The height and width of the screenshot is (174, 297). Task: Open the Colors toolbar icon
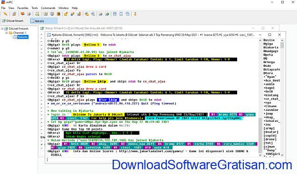[58, 14]
